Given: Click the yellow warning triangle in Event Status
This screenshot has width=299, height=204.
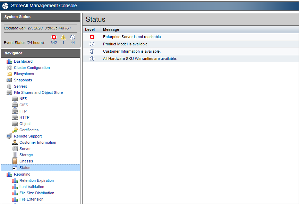Looking at the screenshot, I should pyautogui.click(x=63, y=37).
